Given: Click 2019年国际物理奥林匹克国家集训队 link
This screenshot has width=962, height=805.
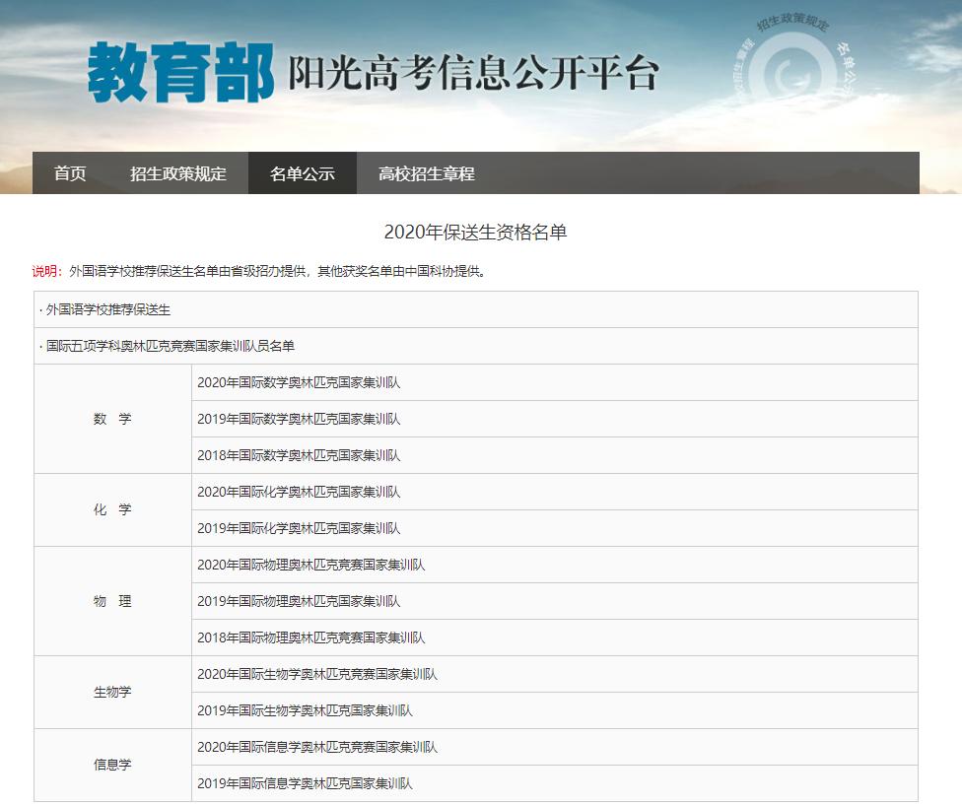Looking at the screenshot, I should 299,601.
